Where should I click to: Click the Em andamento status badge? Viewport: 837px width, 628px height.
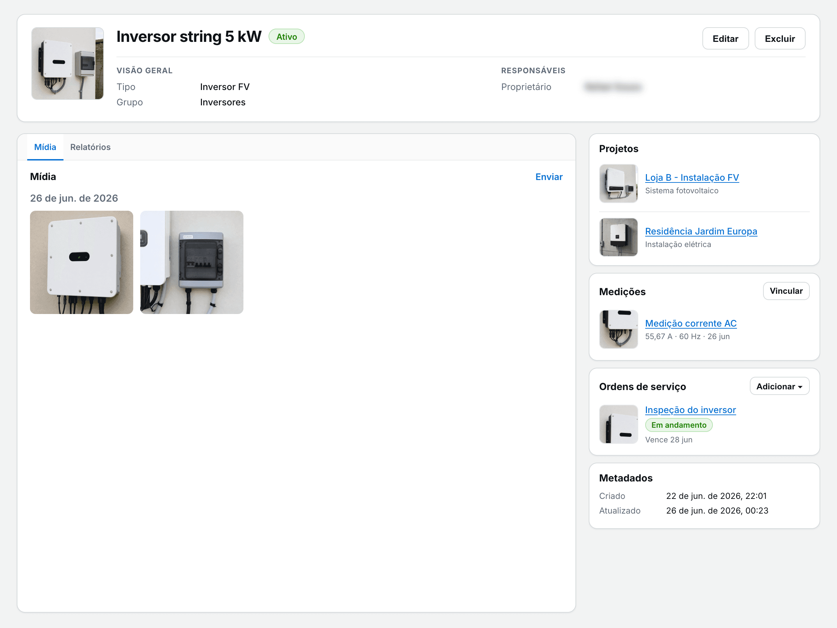678,425
